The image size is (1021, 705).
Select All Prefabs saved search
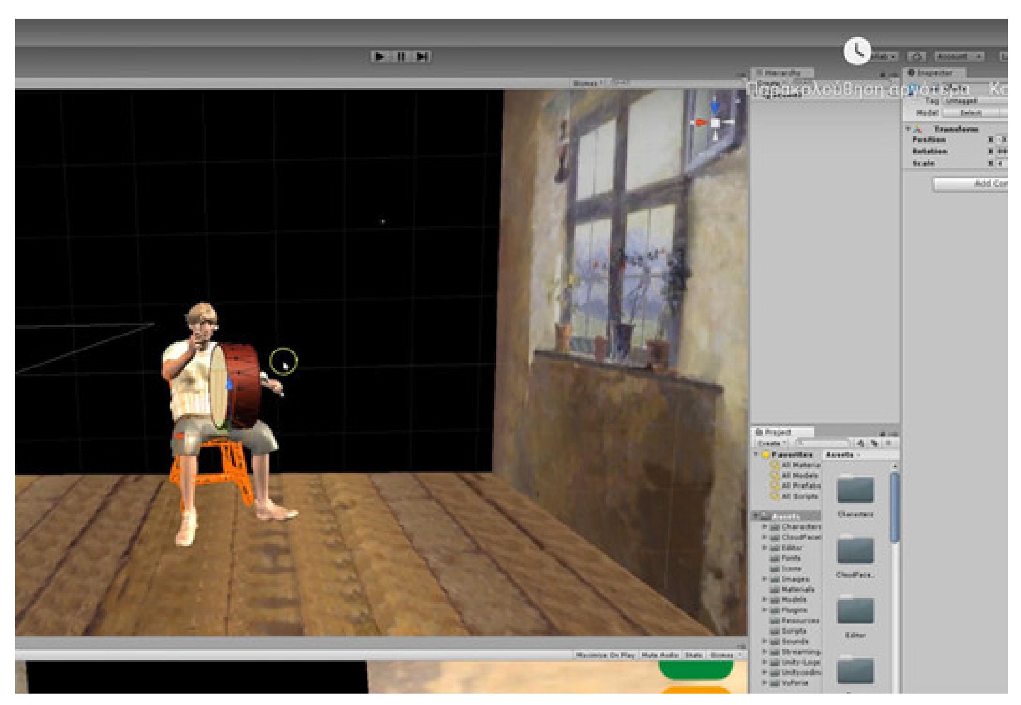click(x=799, y=486)
